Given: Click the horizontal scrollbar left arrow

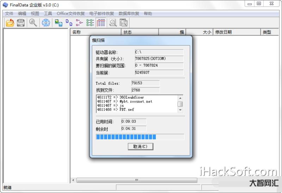Looking at the screenshot, I should pos(73,180).
